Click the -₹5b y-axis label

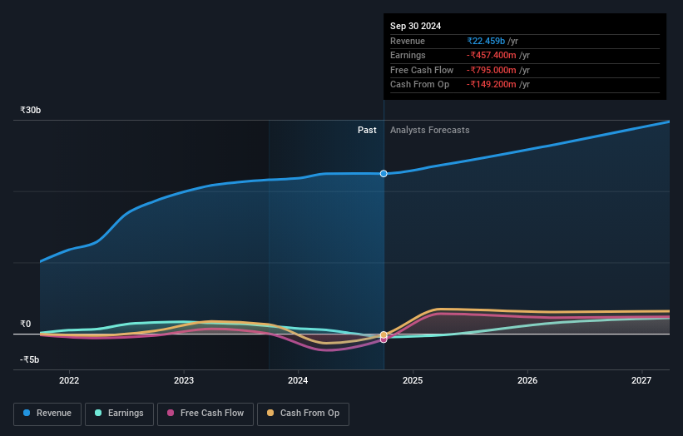pos(30,359)
